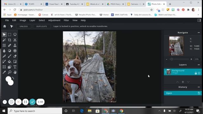Image resolution: width=203 pixels, height=114 pixels.
Task: Select the Heal bandage tool
Action: [x=10, y=45]
